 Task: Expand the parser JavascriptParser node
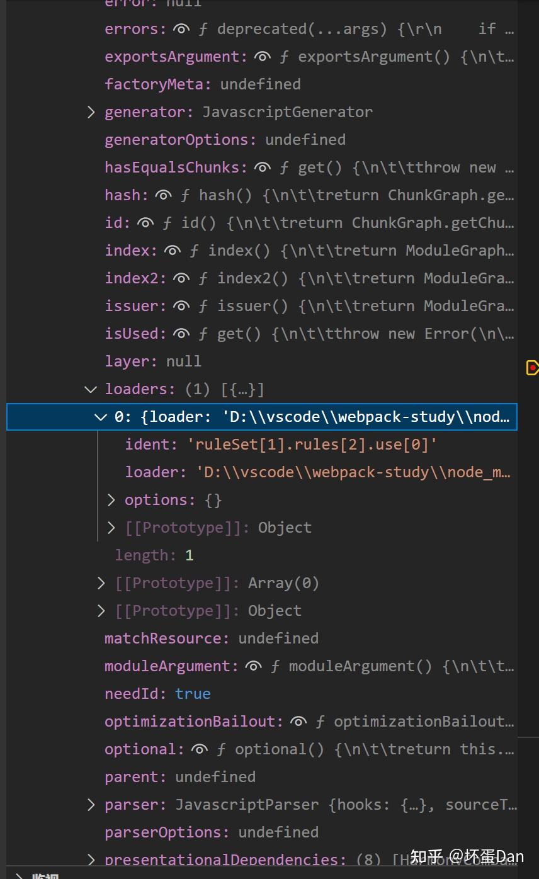(91, 805)
